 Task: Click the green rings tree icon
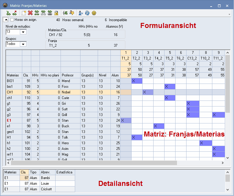(x=37, y=13)
